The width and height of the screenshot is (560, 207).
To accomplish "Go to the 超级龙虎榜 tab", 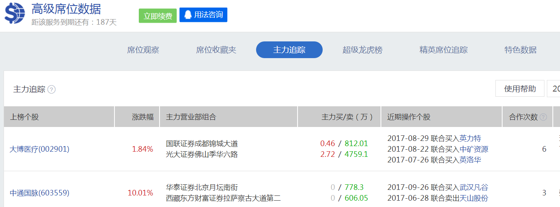I will point(363,50).
